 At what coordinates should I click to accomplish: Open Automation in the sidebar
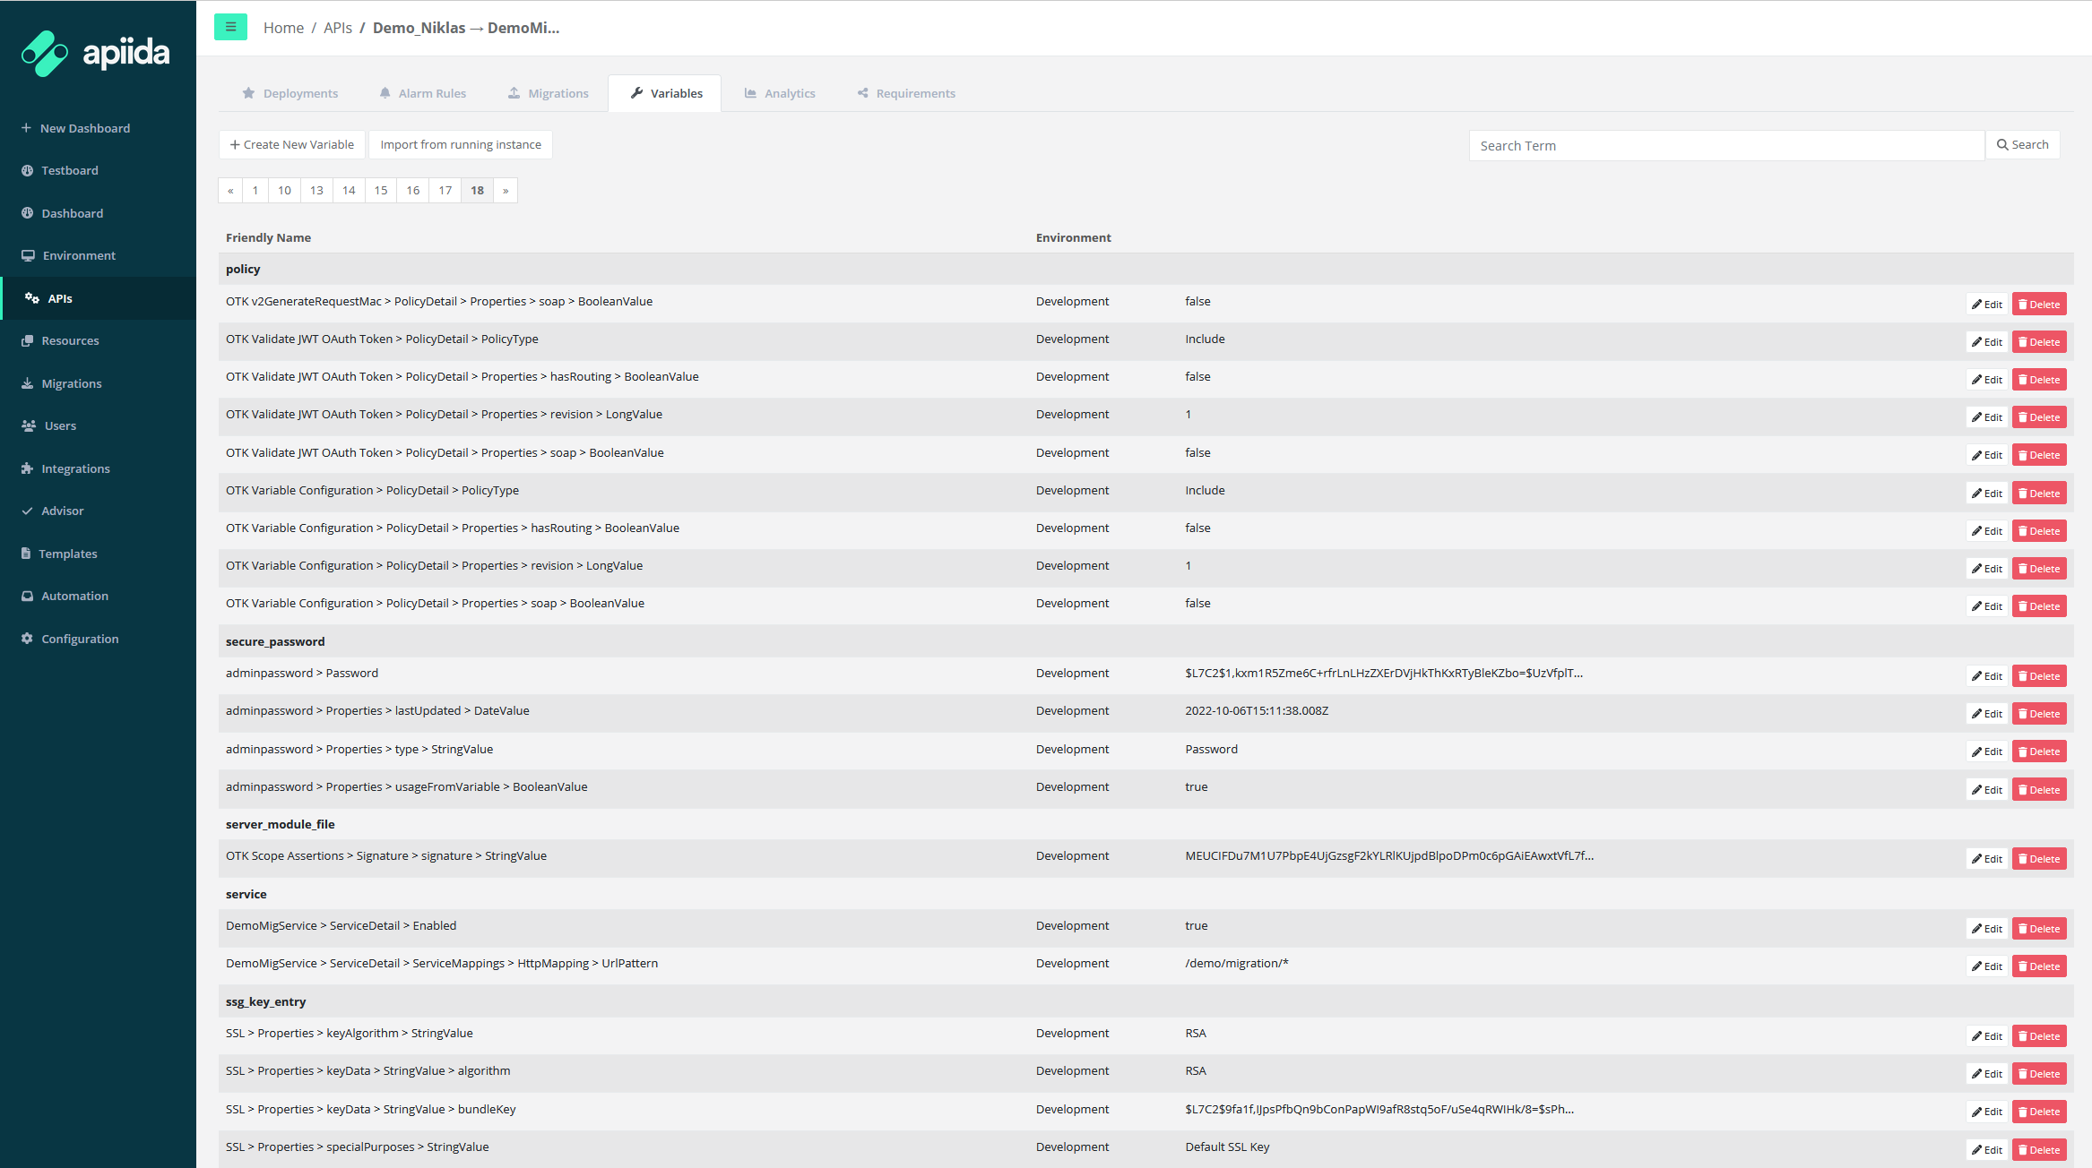click(74, 596)
